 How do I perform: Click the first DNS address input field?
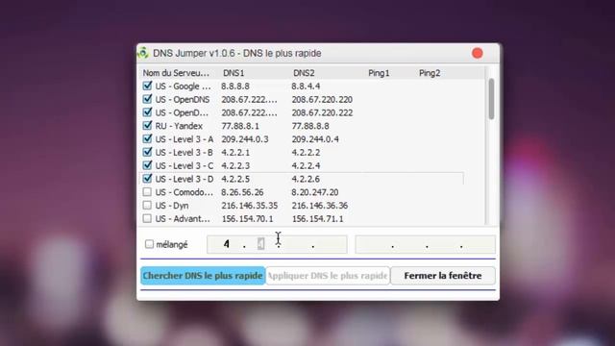pos(277,244)
